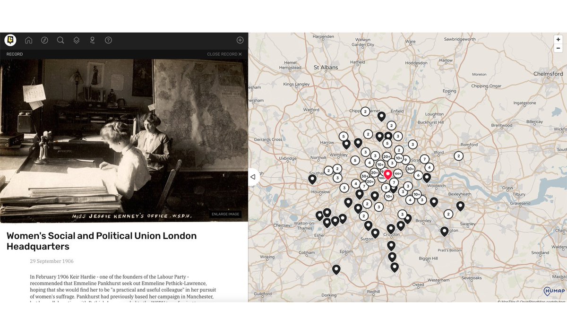Expand the 100+ marker cluster near the red pin

pyautogui.click(x=398, y=174)
